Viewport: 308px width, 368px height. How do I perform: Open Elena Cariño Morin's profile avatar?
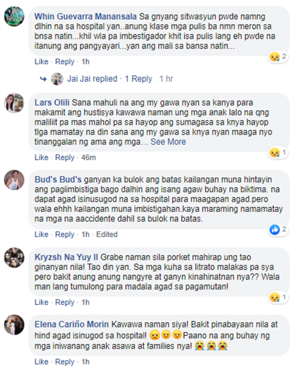click(14, 324)
